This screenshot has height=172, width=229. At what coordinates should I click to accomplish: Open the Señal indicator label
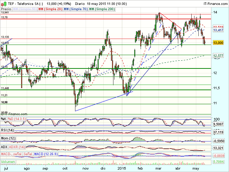point(28,154)
